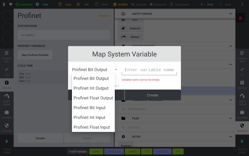Click the + Add Variable bottom button
The image size is (249, 156).
click(78, 151)
